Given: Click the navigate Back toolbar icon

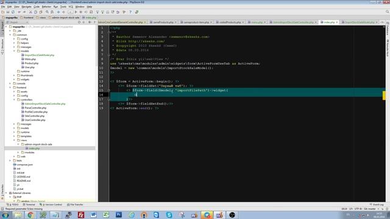Looking at the screenshot, I should coord(58,12).
